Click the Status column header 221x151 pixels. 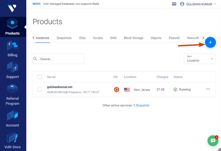tap(178, 77)
